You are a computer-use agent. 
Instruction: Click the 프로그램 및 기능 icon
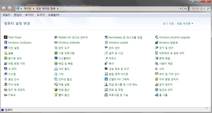pyautogui.click(x=107, y=95)
